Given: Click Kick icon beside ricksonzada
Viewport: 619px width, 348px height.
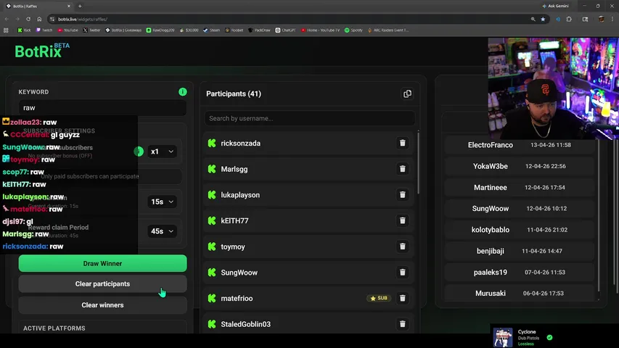Looking at the screenshot, I should point(212,144).
